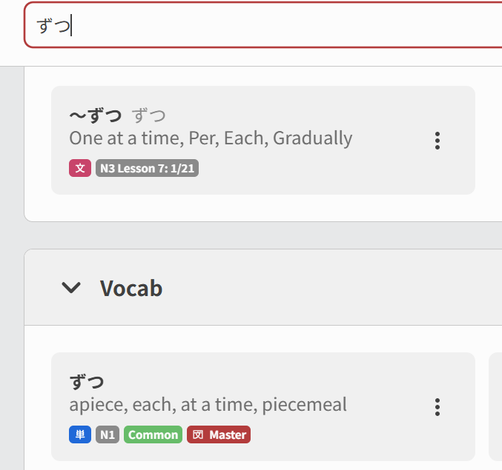Image resolution: width=502 pixels, height=470 pixels.
Task: Select the N3 Lesson 7: 1/21 tag
Action: click(x=147, y=169)
